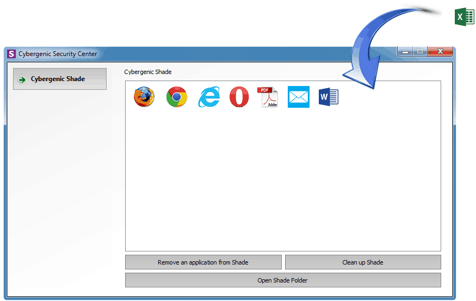Click the Cybergenic Shade heading above the list
Image resolution: width=476 pixels, height=301 pixels.
(x=147, y=72)
